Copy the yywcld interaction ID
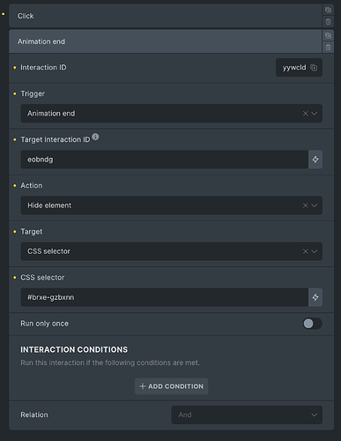The width and height of the screenshot is (341, 441). [314, 68]
